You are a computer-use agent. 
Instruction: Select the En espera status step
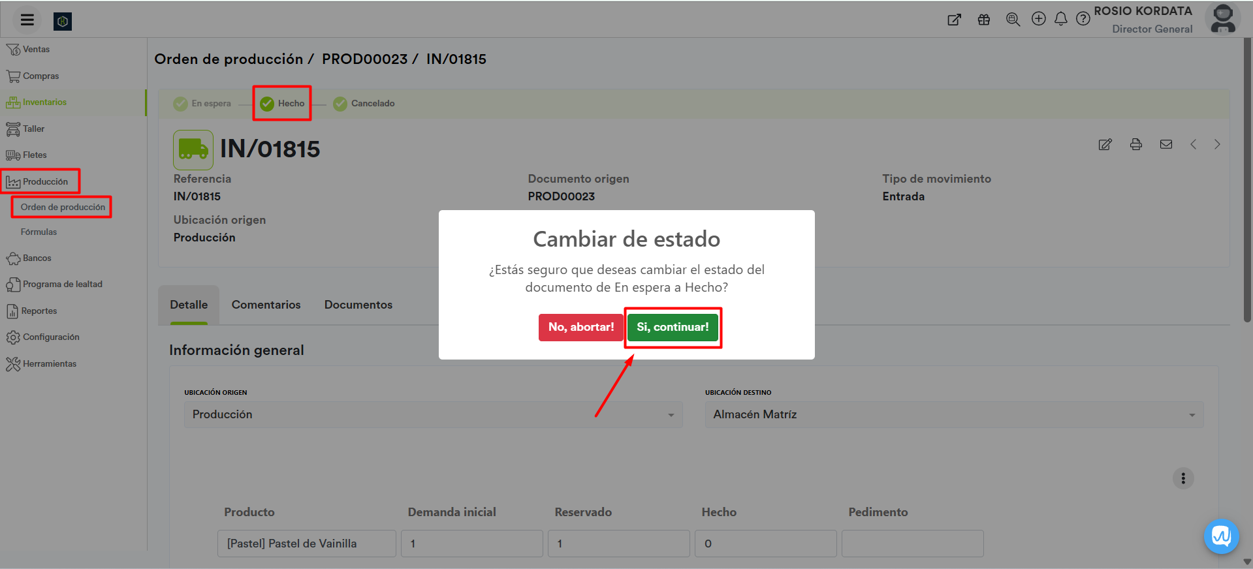tap(202, 103)
